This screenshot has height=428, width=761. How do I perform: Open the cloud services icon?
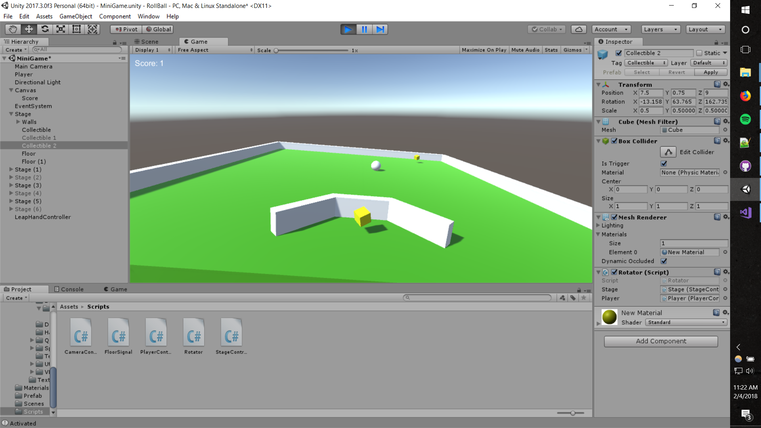579,29
